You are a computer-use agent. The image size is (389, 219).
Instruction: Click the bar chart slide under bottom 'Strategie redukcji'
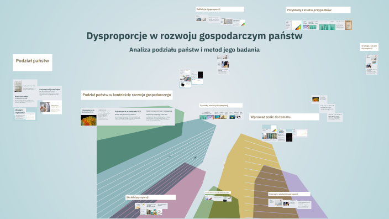pyautogui.click(x=275, y=202)
